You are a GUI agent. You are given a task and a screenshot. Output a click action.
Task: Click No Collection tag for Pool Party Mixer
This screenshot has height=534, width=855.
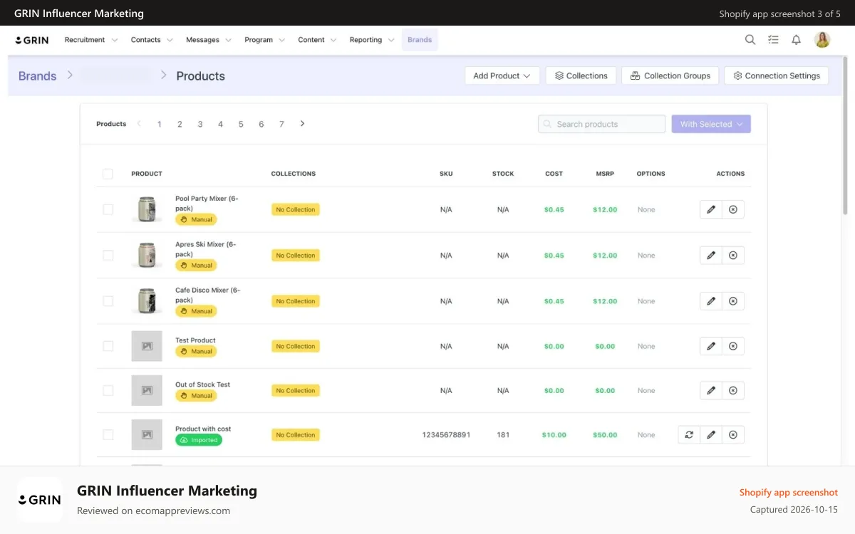[296, 209]
